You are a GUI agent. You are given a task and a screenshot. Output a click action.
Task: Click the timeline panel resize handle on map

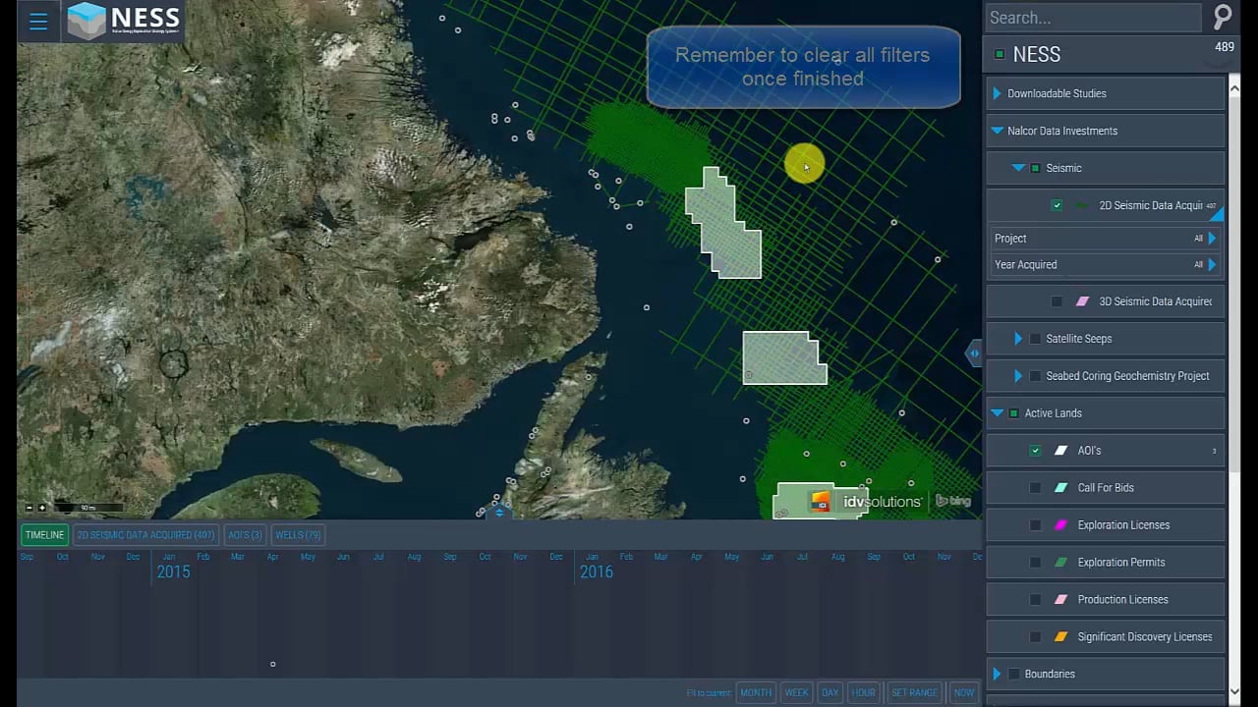click(499, 512)
